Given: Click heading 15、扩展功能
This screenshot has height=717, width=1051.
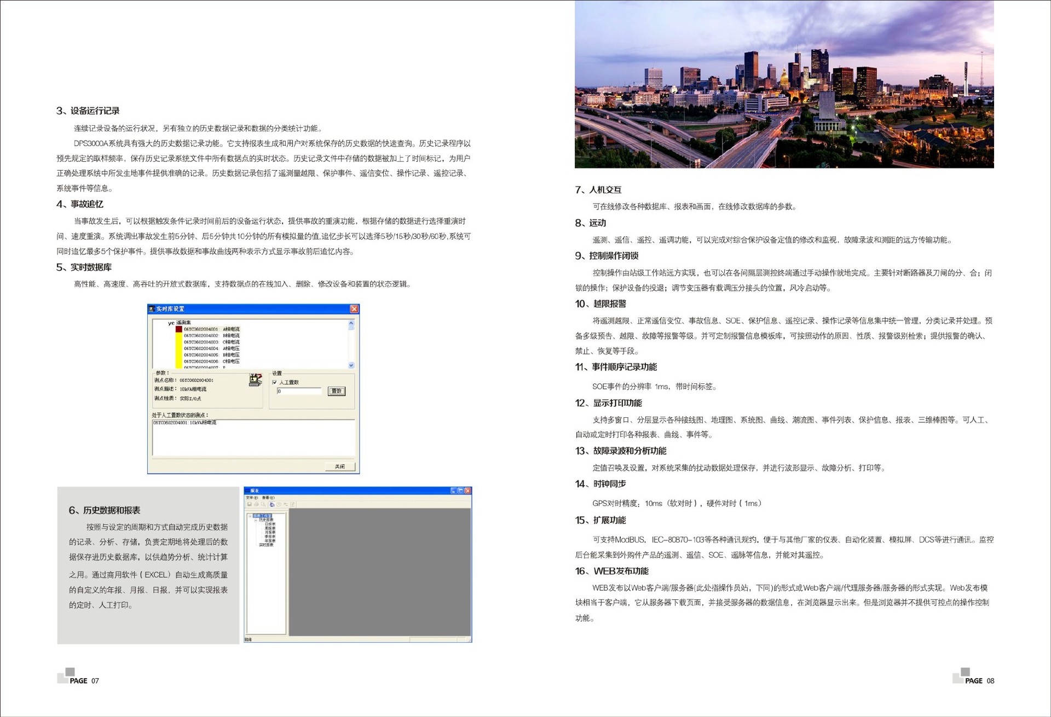Looking at the screenshot, I should (600, 520).
